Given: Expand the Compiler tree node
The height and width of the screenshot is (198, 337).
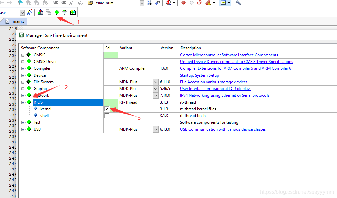Looking at the screenshot, I should pyautogui.click(x=23, y=68).
